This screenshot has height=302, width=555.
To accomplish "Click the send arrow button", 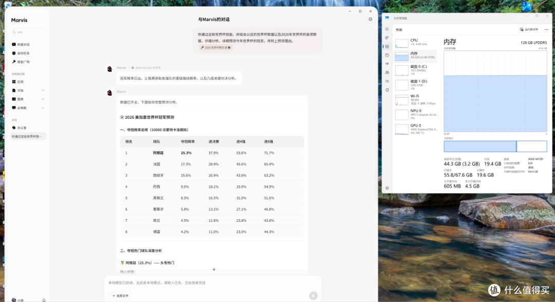I will [313, 296].
